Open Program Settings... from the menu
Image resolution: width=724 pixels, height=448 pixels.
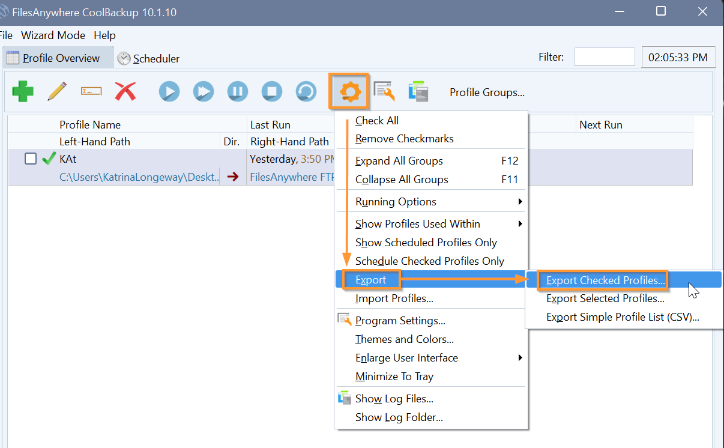[430, 321]
